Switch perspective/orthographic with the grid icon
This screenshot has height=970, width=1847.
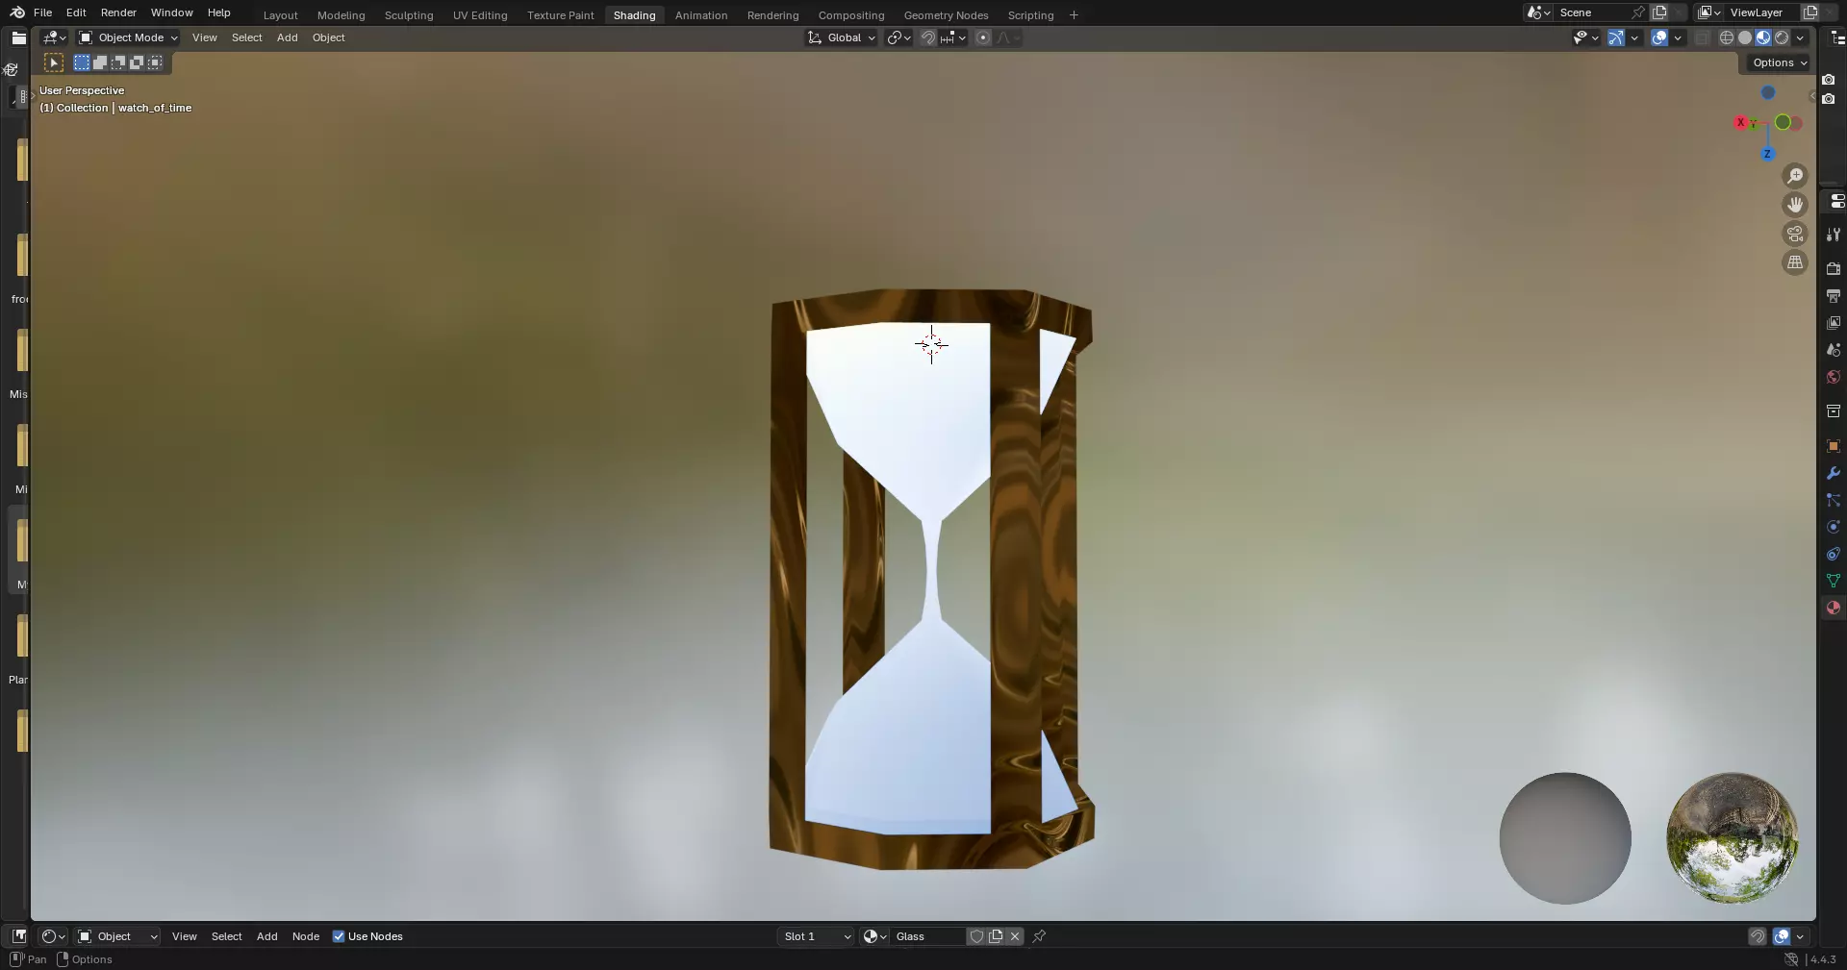coord(1795,262)
